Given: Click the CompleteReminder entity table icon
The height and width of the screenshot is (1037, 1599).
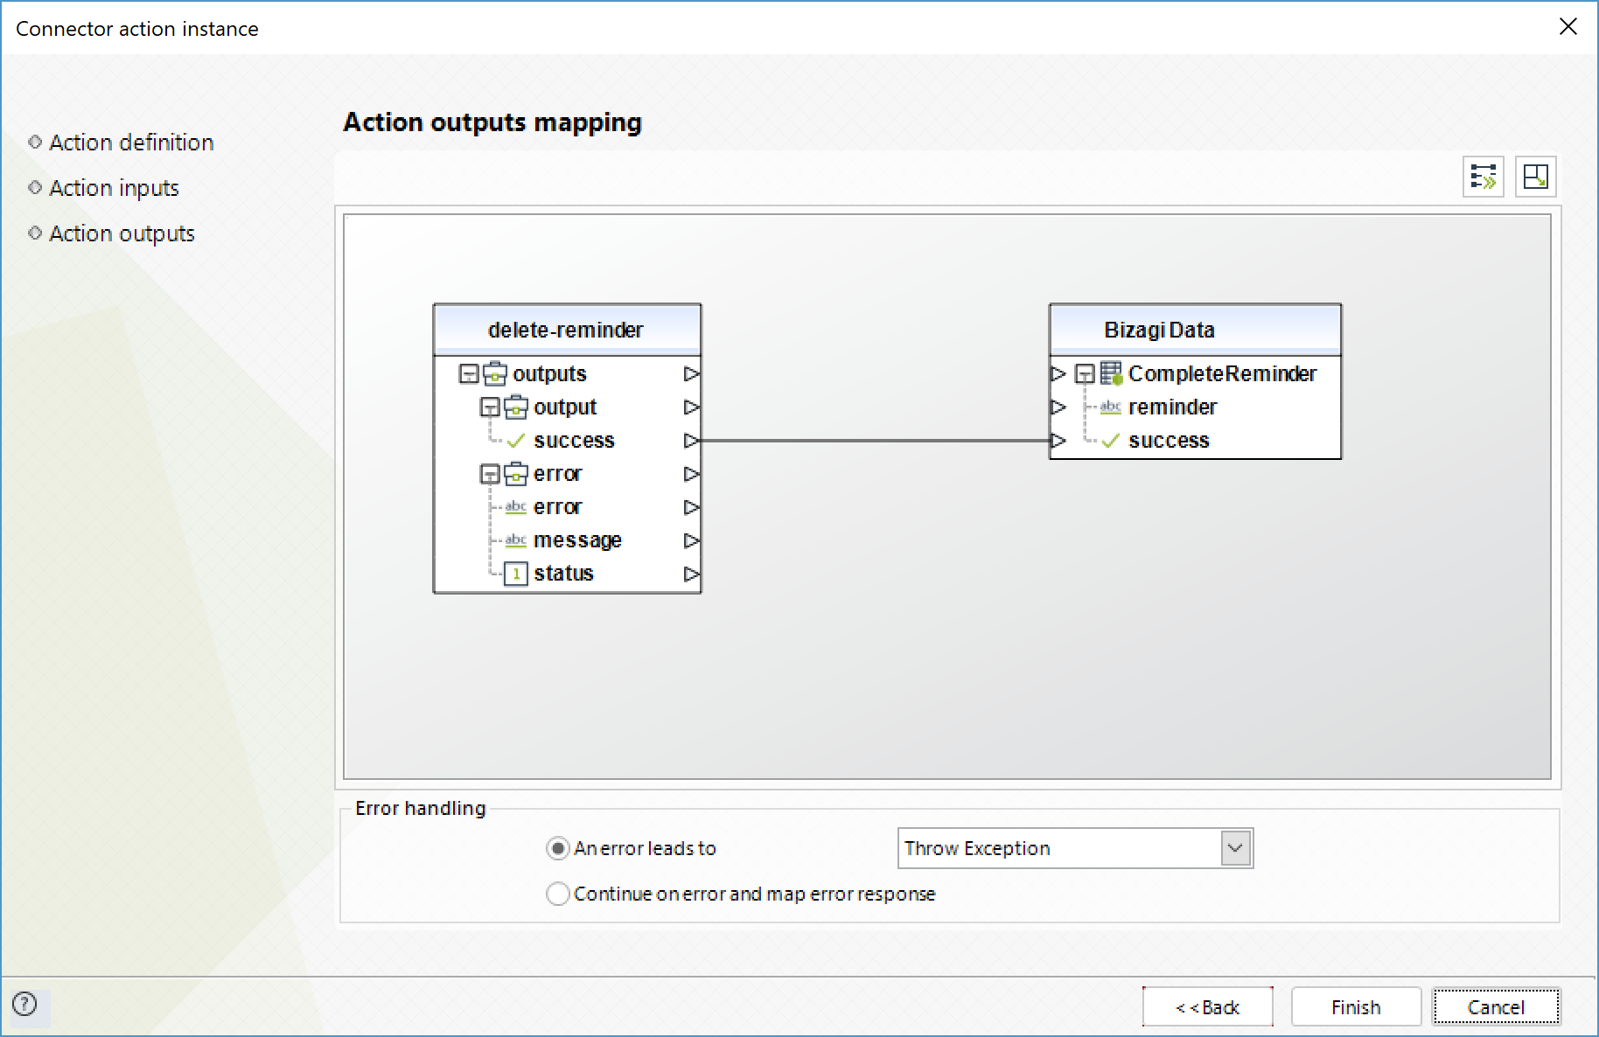Looking at the screenshot, I should [1111, 373].
